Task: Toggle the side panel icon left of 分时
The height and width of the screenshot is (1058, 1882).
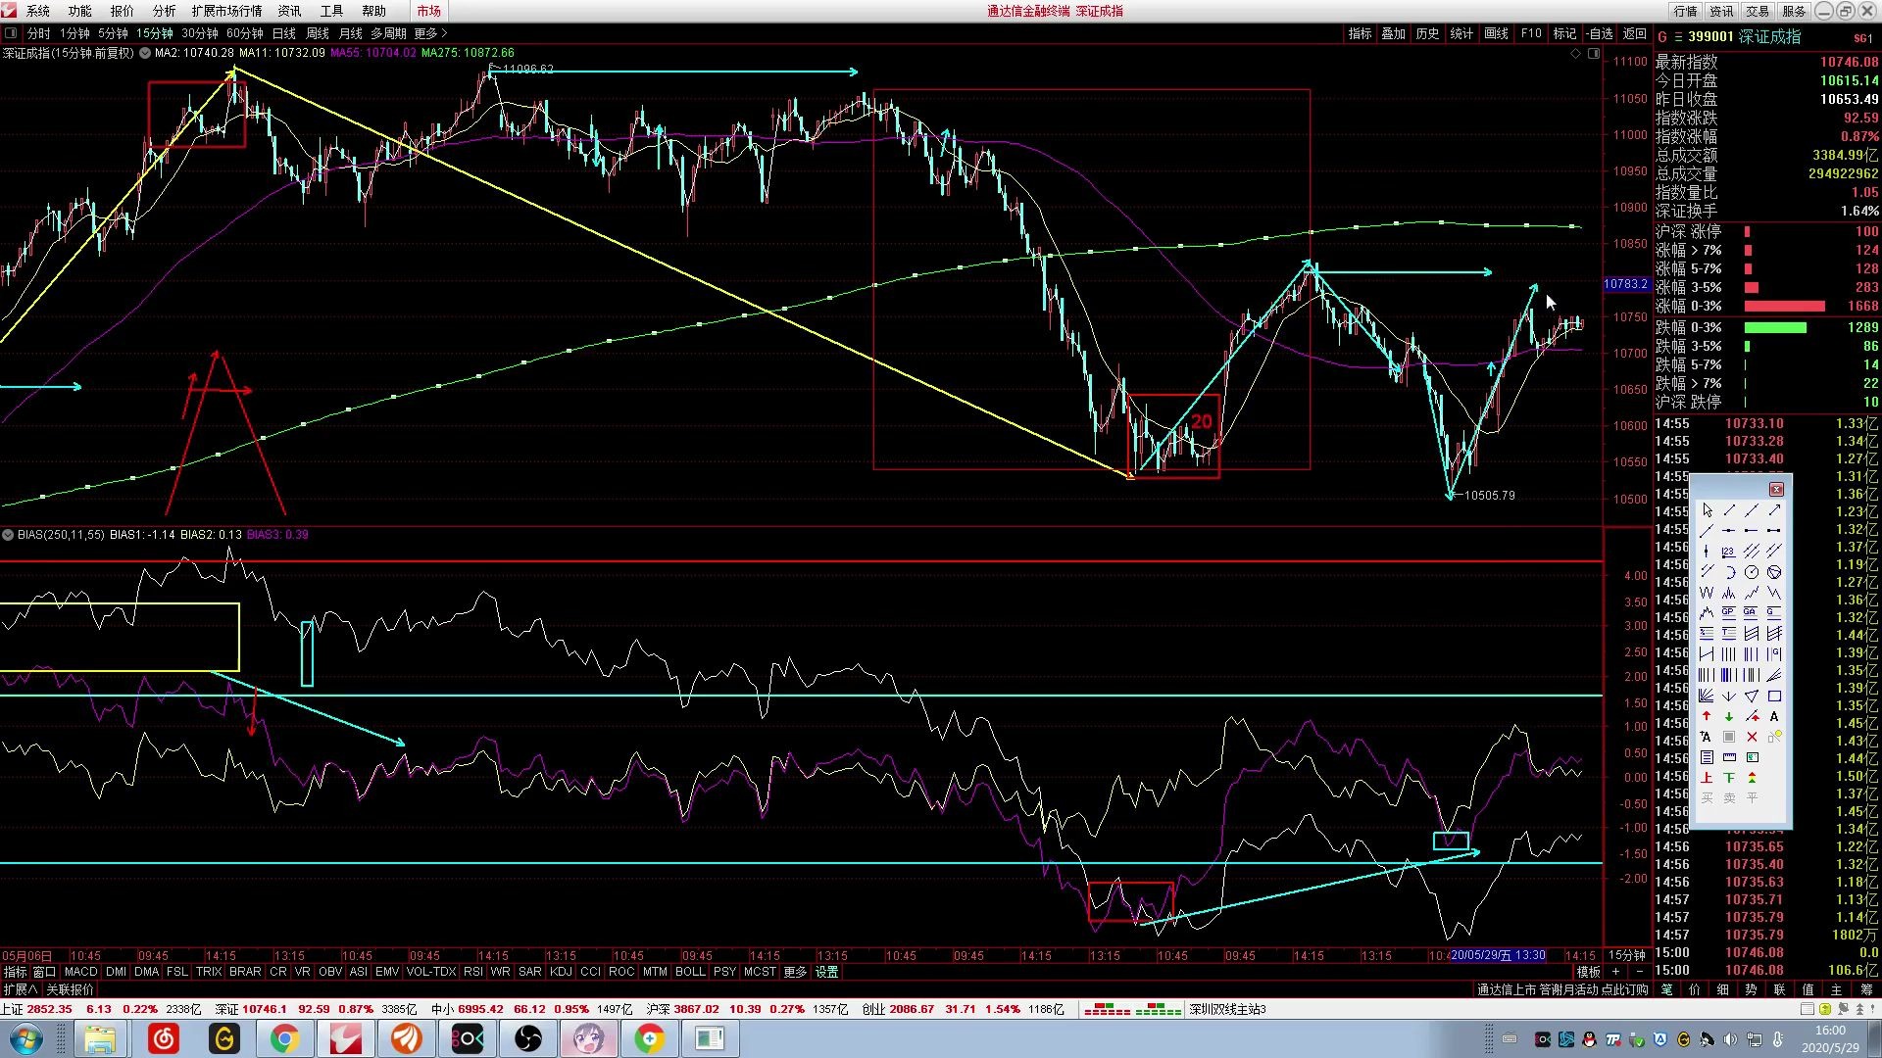Action: pos(11,33)
